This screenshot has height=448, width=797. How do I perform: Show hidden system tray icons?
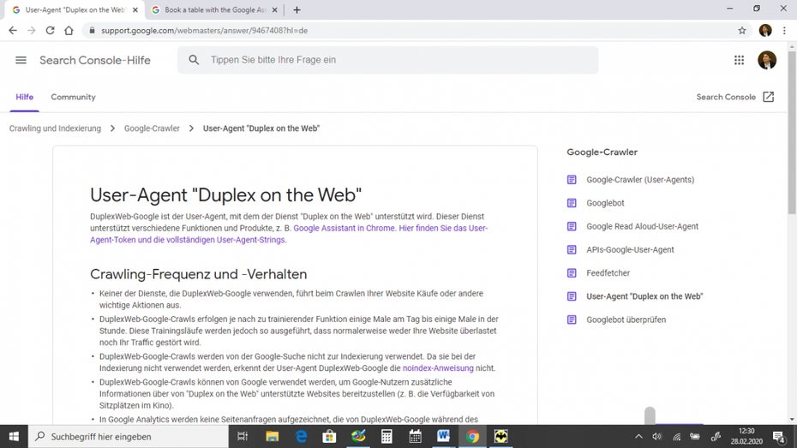pos(638,436)
